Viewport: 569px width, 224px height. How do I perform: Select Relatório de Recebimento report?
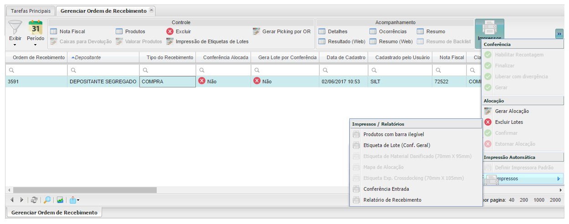pos(392,200)
